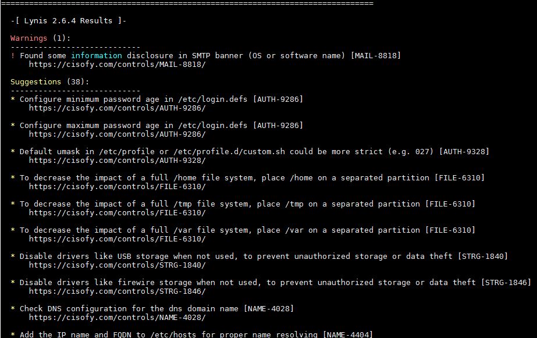Screen dimensions: 537x338
Task: Click the [MAIL-8818] tag on the warning line
Action: (375, 56)
